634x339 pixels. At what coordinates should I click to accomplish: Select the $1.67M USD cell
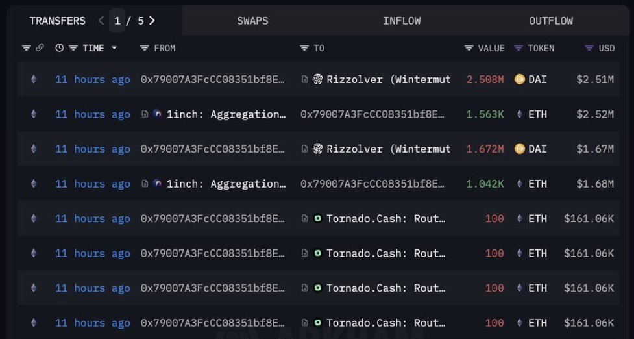tap(595, 149)
